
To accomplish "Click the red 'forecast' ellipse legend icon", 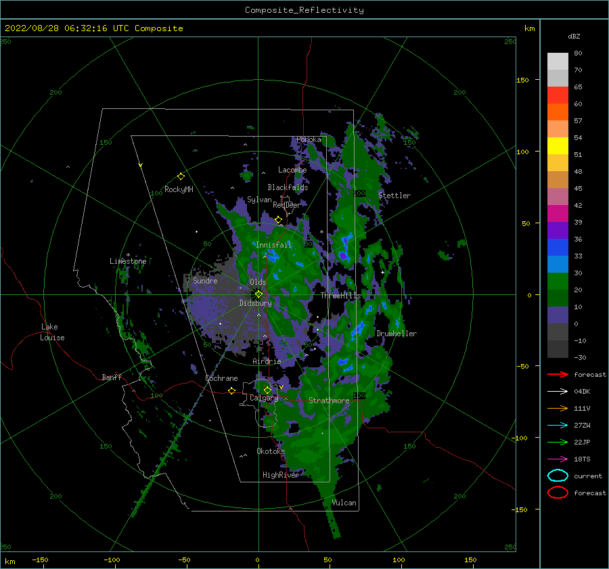I will pos(558,493).
